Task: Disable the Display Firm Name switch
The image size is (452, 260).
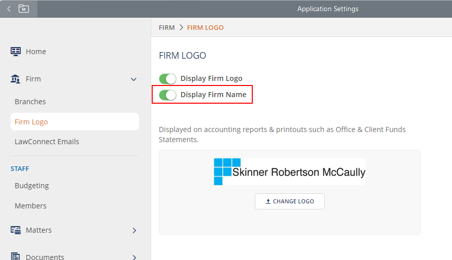Action: click(167, 95)
